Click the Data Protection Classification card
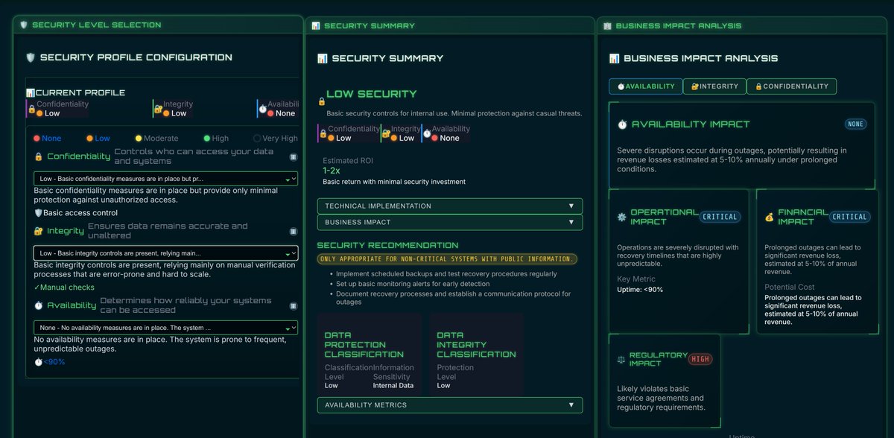Screen dimensions: 894x438 click(x=369, y=353)
